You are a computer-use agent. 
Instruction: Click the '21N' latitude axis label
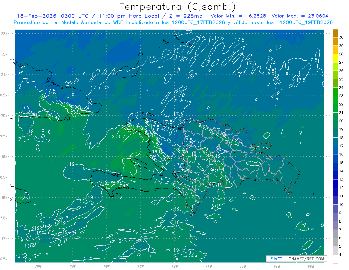click(x=4, y=75)
